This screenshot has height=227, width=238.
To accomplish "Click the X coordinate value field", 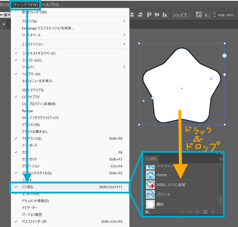I will pos(226,15).
